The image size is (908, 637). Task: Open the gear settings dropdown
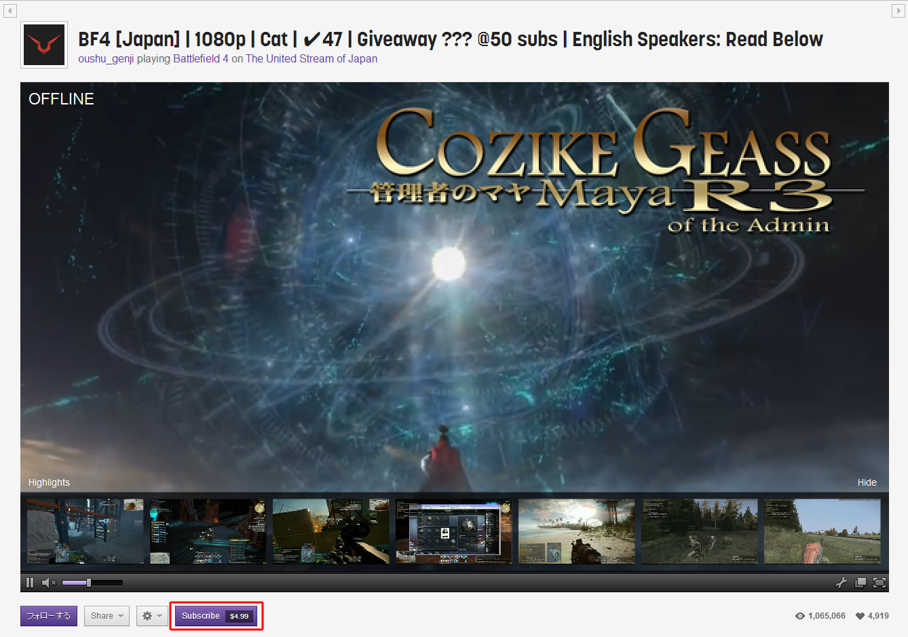152,616
